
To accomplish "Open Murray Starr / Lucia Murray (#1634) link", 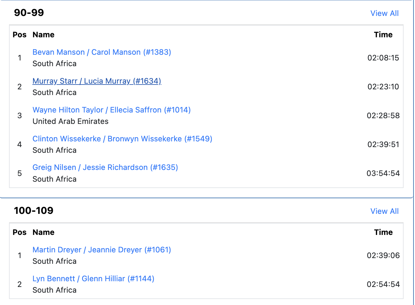I will 97,81.
